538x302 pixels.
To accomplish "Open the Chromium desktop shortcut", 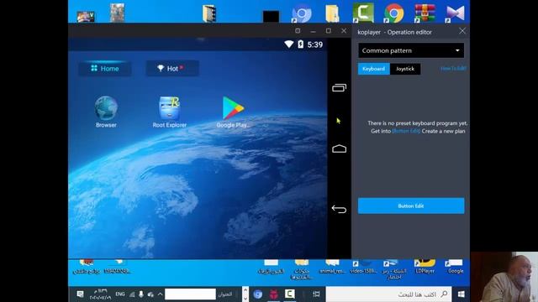I will [x=301, y=13].
